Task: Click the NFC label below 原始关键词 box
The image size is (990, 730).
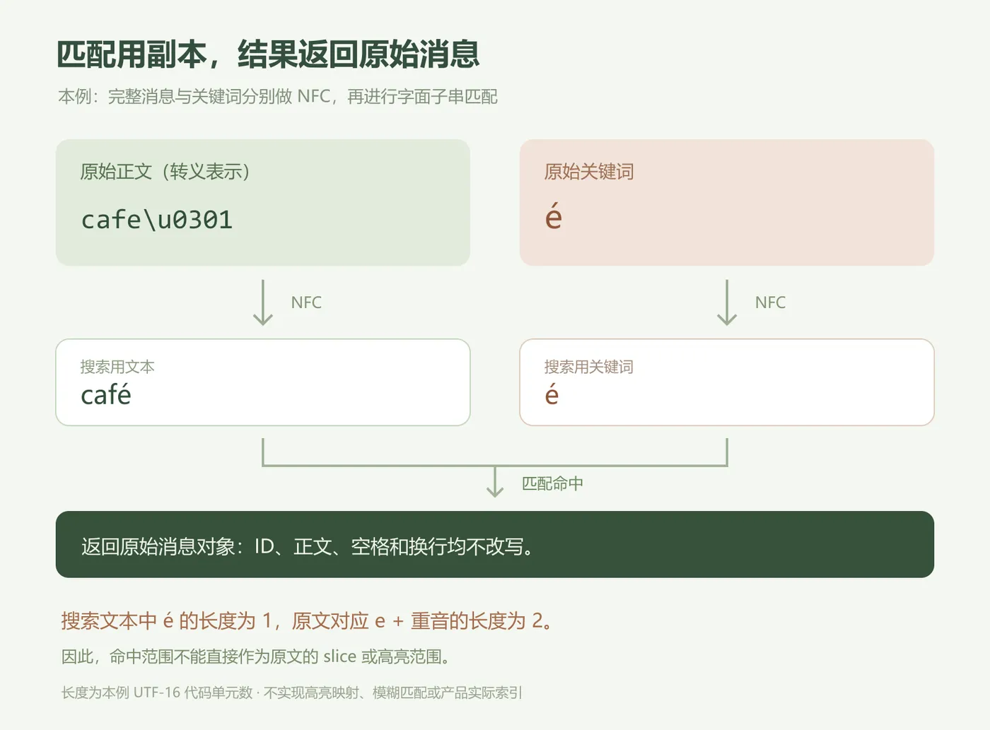Action: (770, 302)
